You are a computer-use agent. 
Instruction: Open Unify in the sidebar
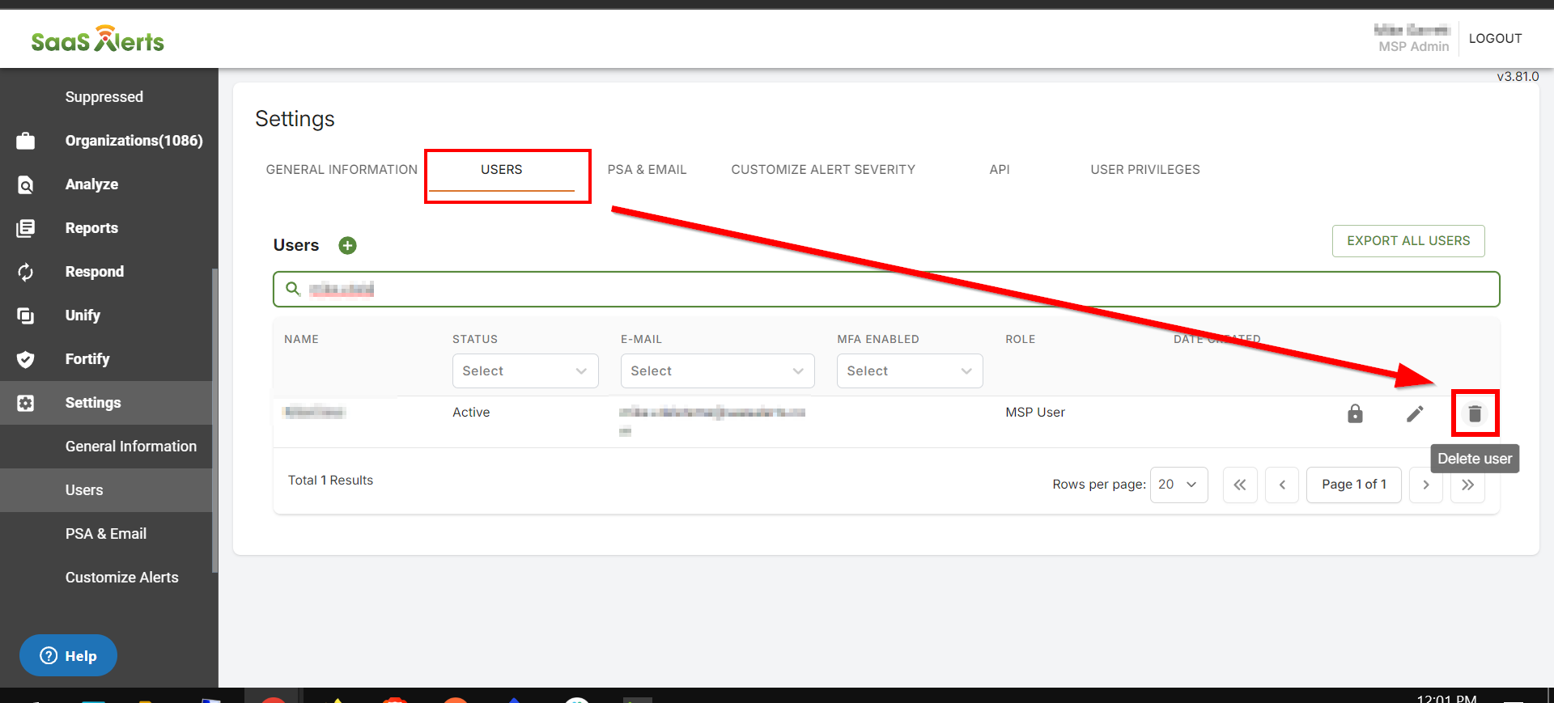83,316
